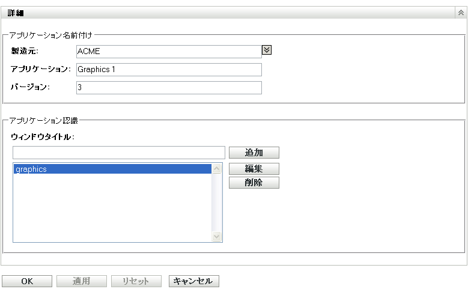Click the リセット button
Image resolution: width=471 pixels, height=289 pixels.
coord(136,281)
